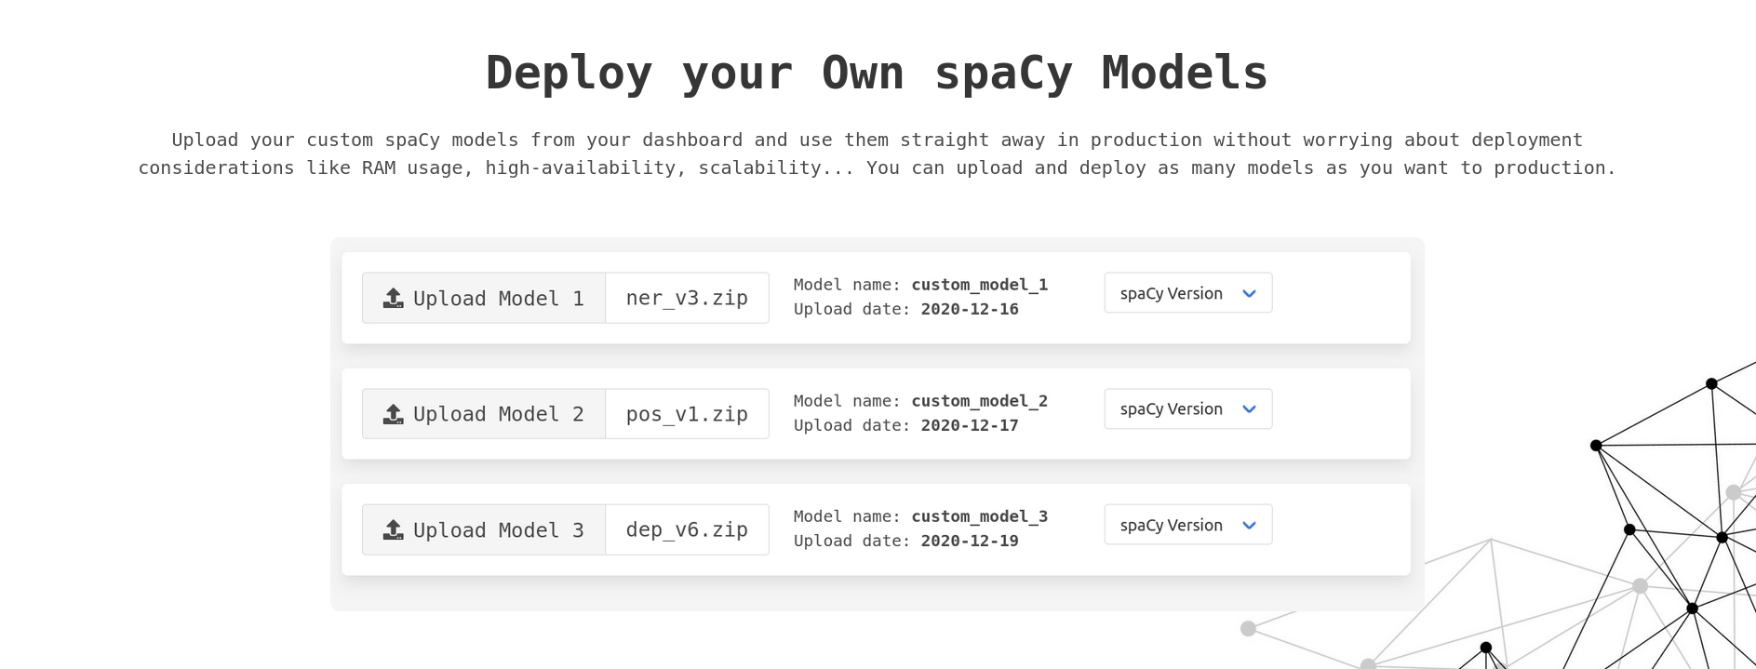Screen dimensions: 1756x669
Task: Click the chevron on the second spaCy Version selector
Action: 1251,409
